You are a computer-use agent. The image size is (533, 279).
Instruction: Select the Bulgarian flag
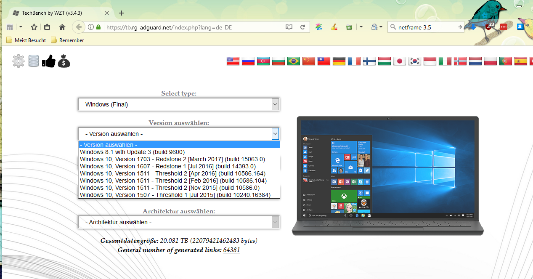point(278,61)
